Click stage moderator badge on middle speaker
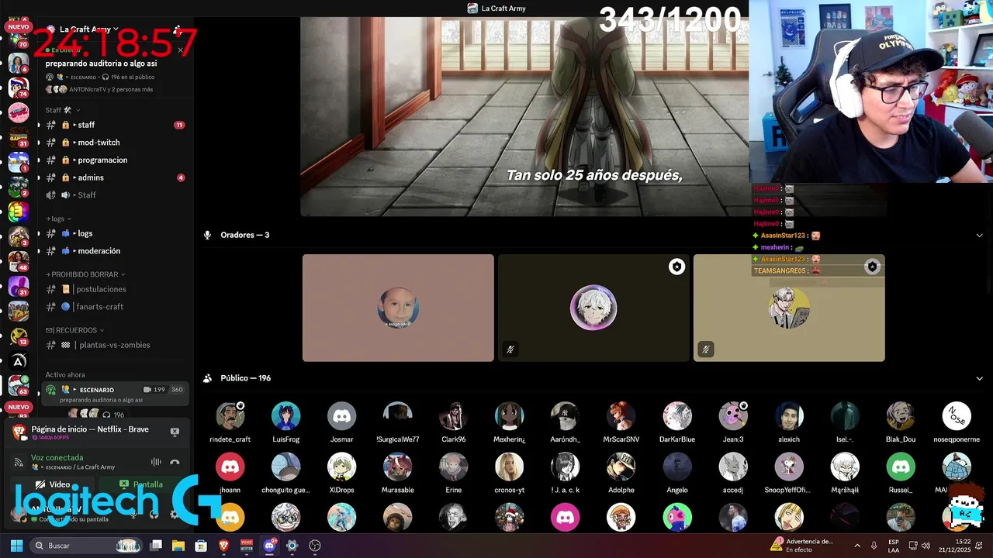 676,267
